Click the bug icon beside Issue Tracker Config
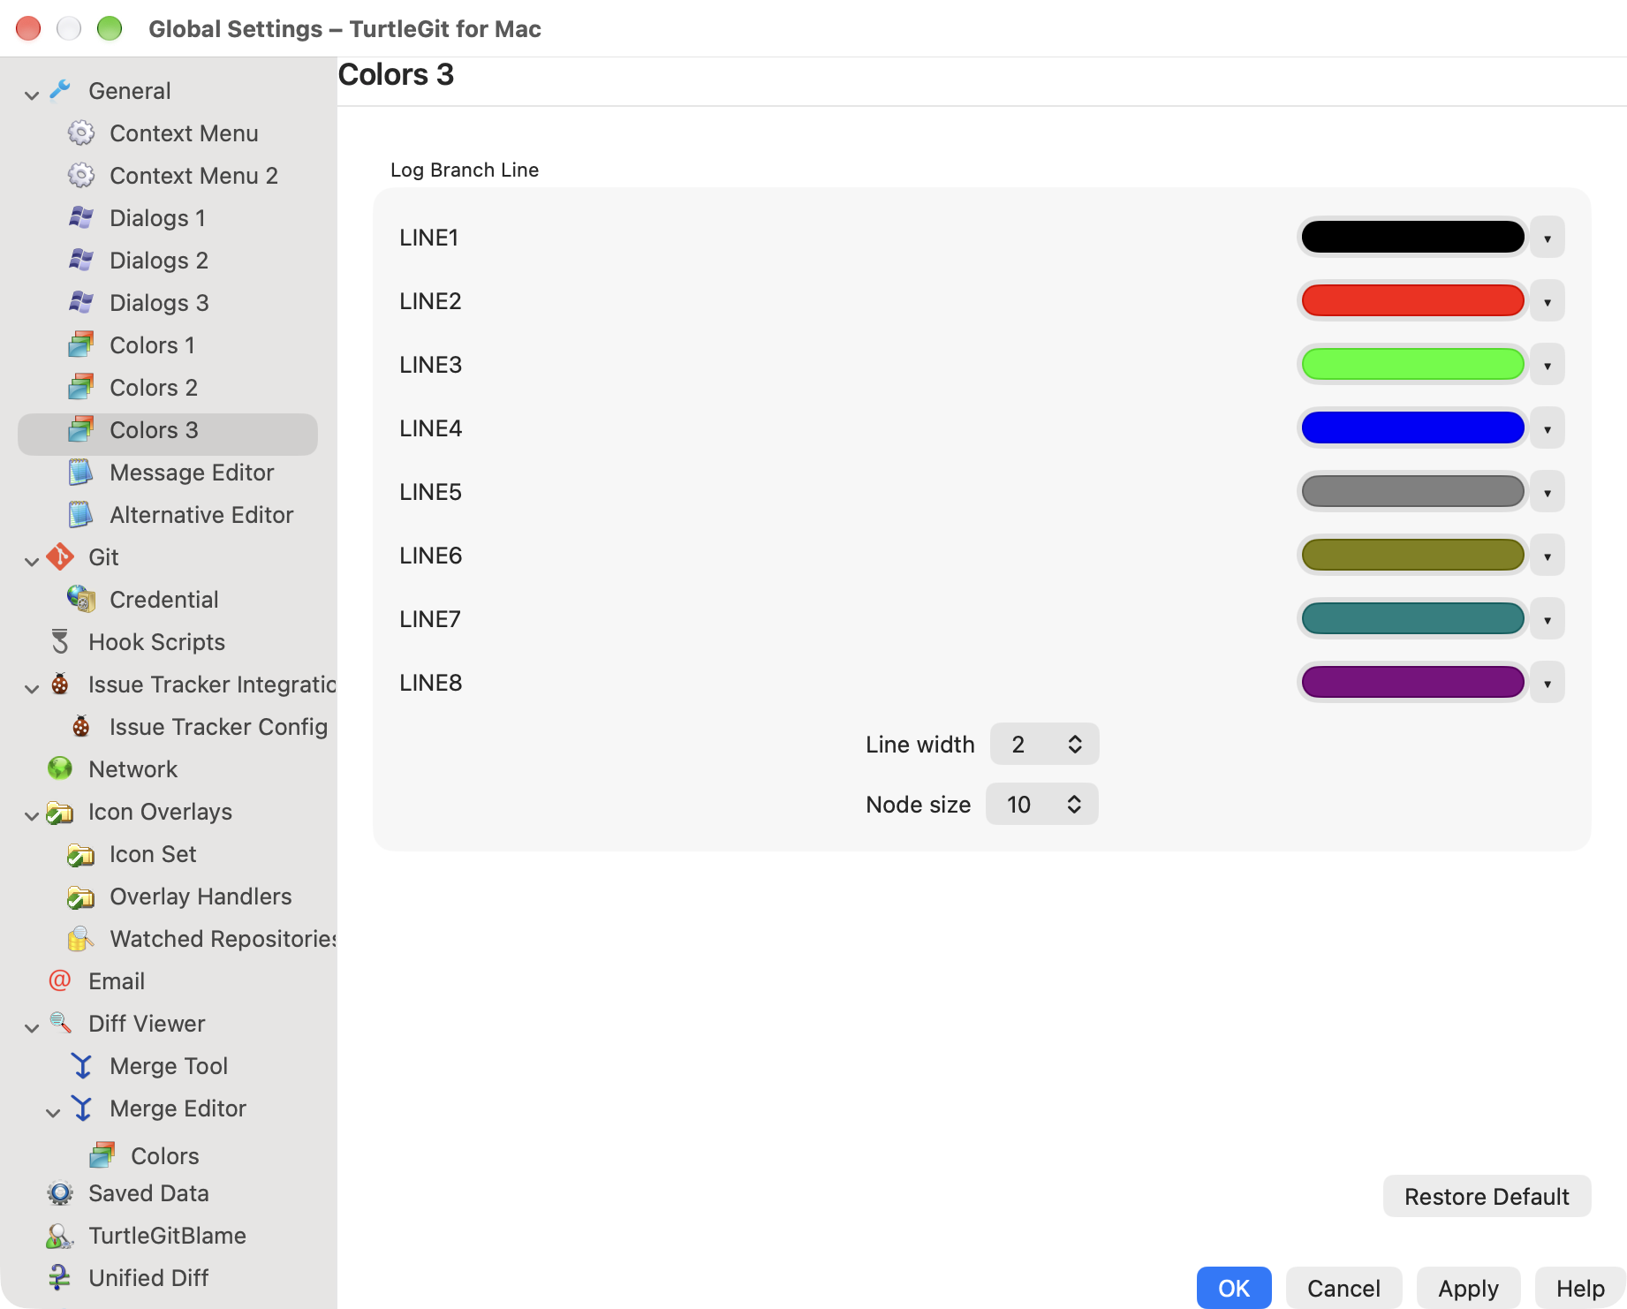This screenshot has width=1627, height=1309. [x=81, y=726]
